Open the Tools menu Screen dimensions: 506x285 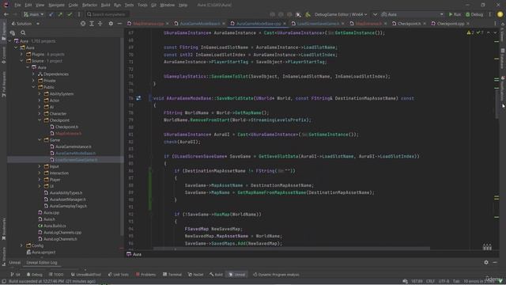click(142, 6)
